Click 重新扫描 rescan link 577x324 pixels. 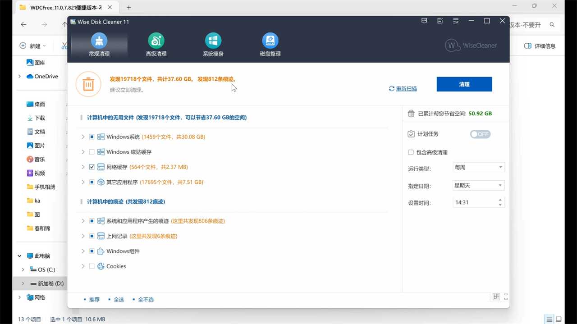tap(406, 89)
